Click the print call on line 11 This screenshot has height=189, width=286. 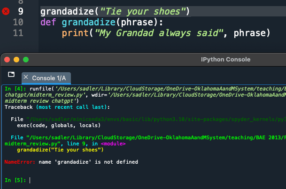(x=75, y=33)
